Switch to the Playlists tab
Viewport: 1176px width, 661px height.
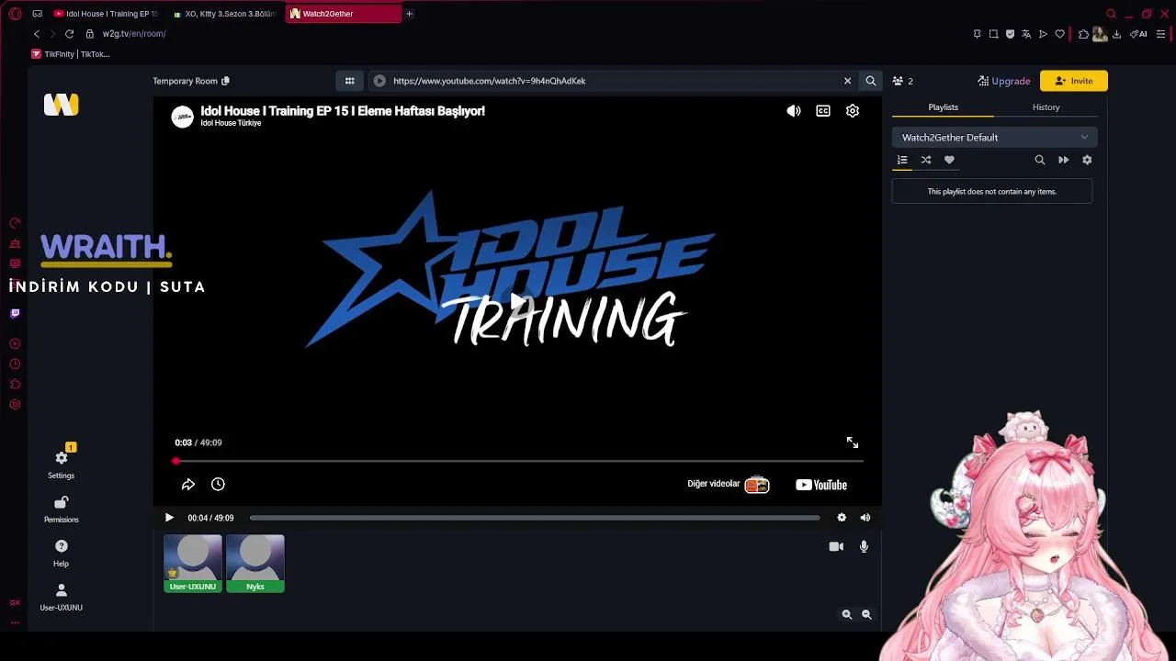[x=943, y=107]
